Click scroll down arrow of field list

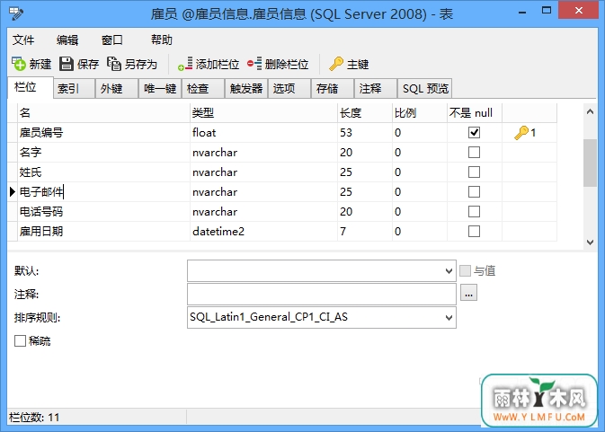click(590, 242)
